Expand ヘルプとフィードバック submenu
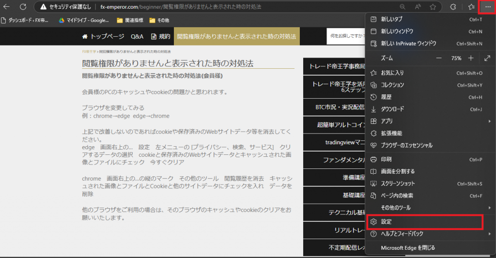The image size is (496, 258). click(430, 234)
